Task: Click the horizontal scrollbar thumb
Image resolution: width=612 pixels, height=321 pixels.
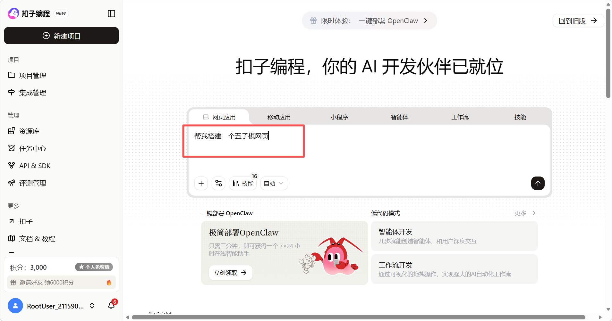Action: point(359,317)
